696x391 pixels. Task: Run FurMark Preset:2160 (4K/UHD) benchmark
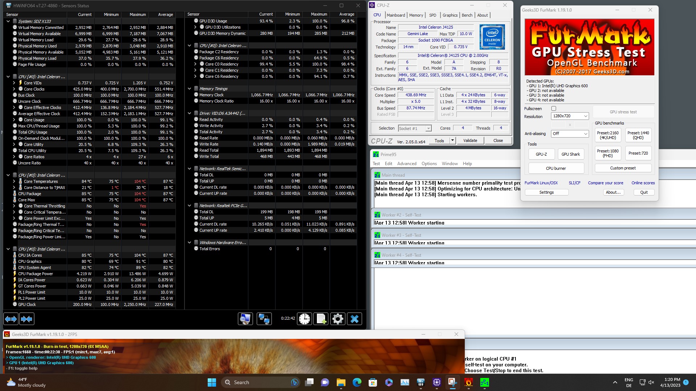click(608, 135)
